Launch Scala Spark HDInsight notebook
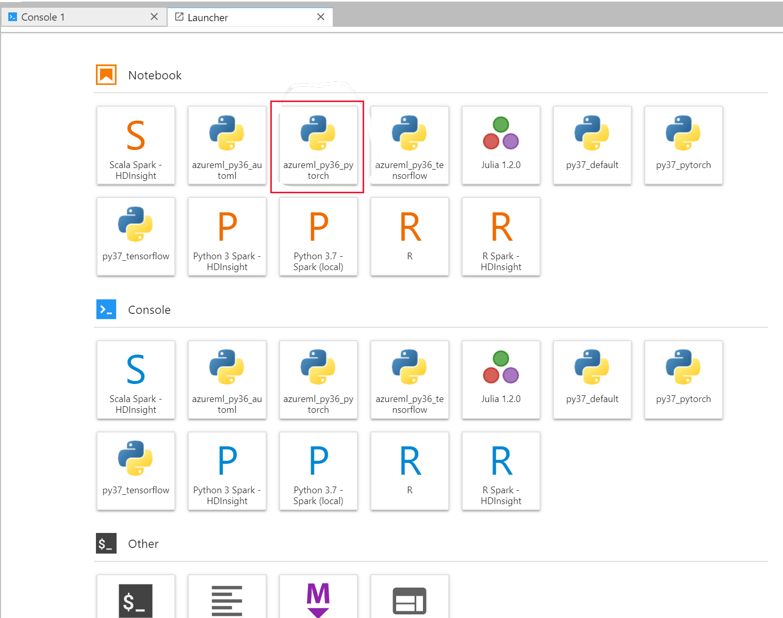 coord(136,145)
